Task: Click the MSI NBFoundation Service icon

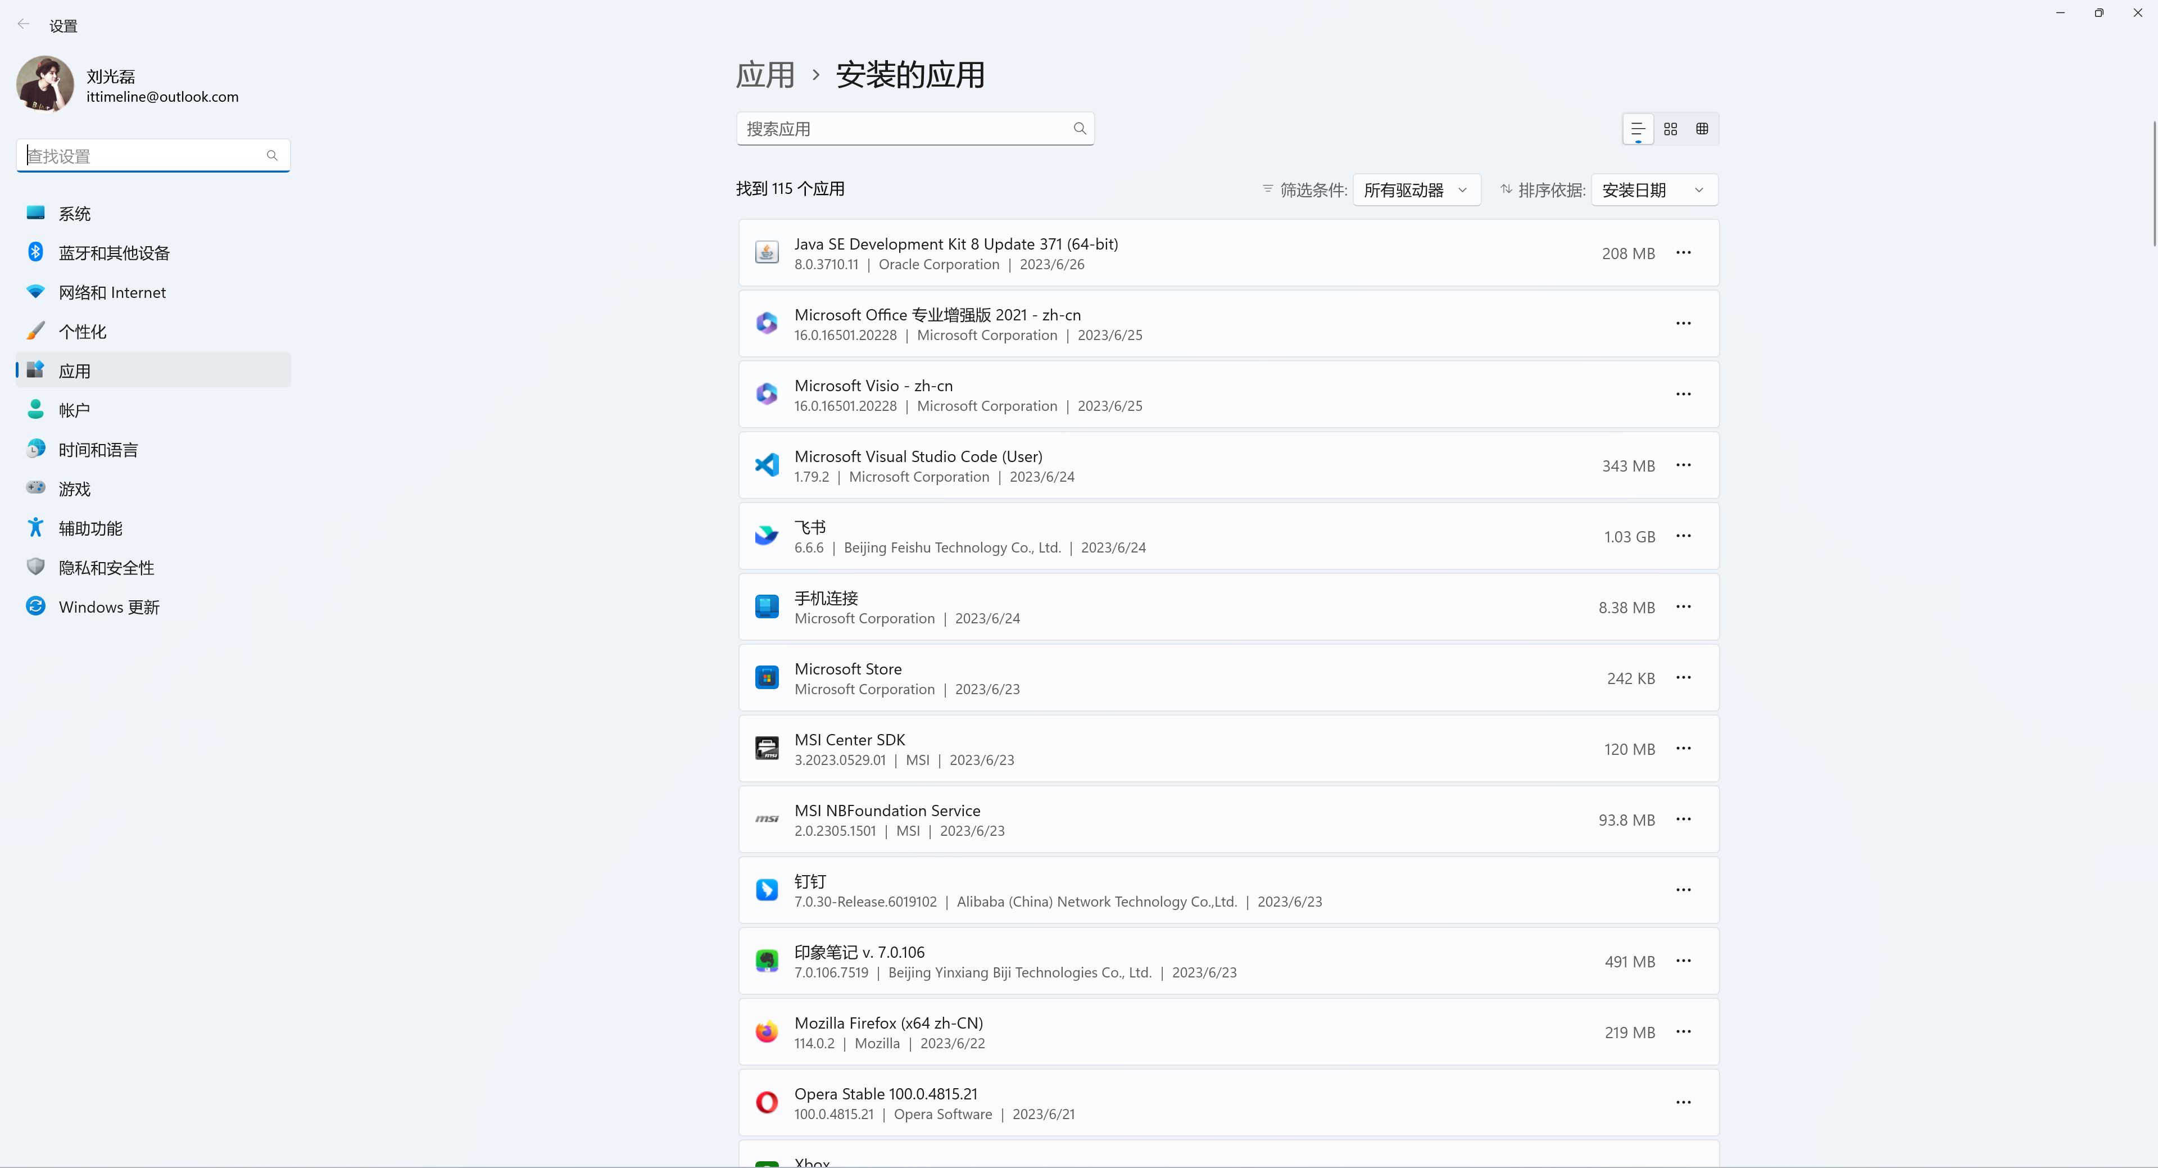Action: pos(767,818)
